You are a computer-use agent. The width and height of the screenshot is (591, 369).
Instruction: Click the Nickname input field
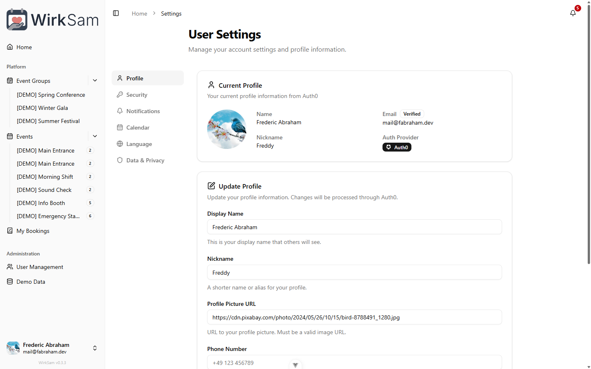[355, 273]
